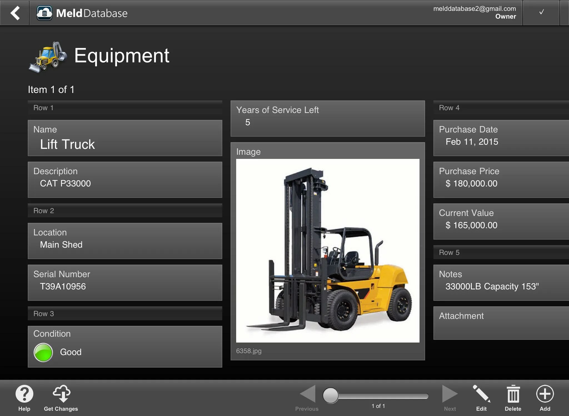This screenshot has width=569, height=416.
Task: Open Help with the question mark icon
Action: pos(24,394)
